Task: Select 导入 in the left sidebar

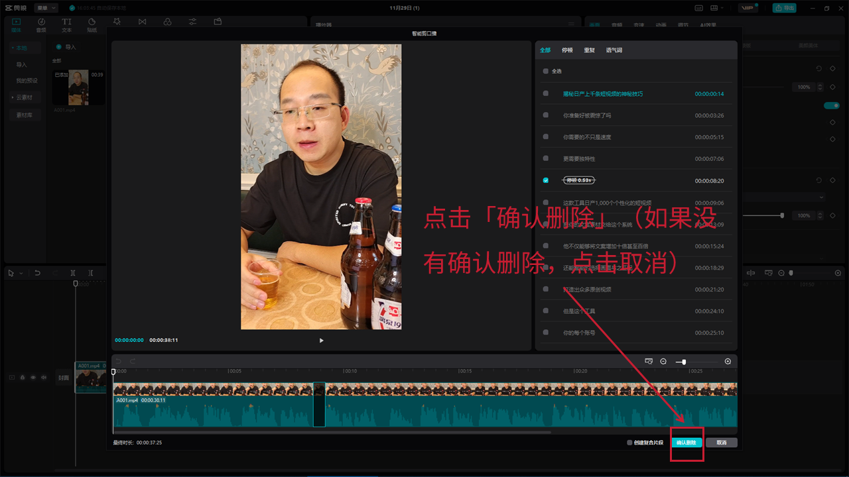Action: (22, 65)
